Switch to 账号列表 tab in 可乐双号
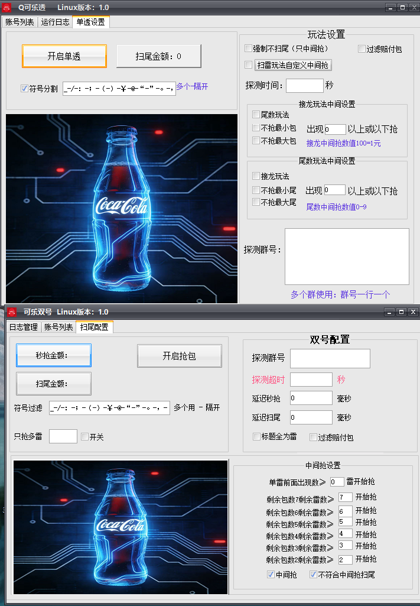This screenshot has height=606, width=420. tap(58, 327)
